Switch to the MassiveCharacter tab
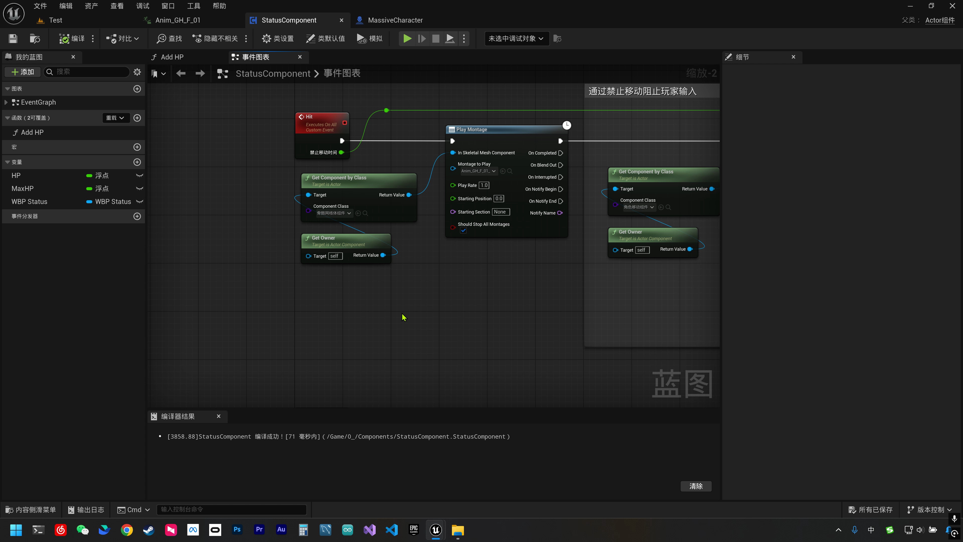 pos(395,20)
